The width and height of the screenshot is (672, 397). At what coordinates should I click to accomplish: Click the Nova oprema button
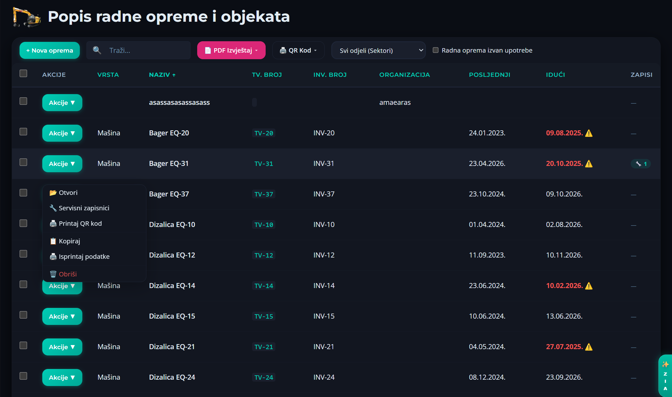click(50, 50)
